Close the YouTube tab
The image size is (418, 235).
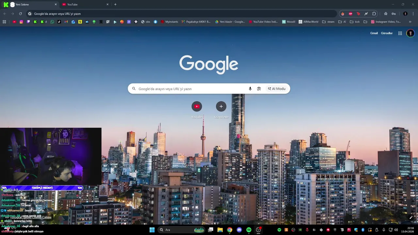click(107, 5)
